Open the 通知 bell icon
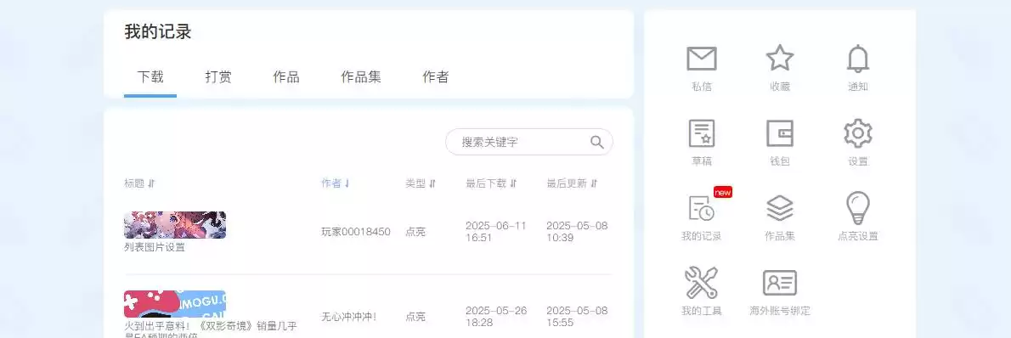This screenshot has width=1011, height=338. pos(857,59)
